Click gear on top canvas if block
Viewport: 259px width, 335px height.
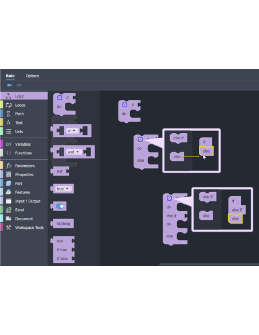point(125,105)
